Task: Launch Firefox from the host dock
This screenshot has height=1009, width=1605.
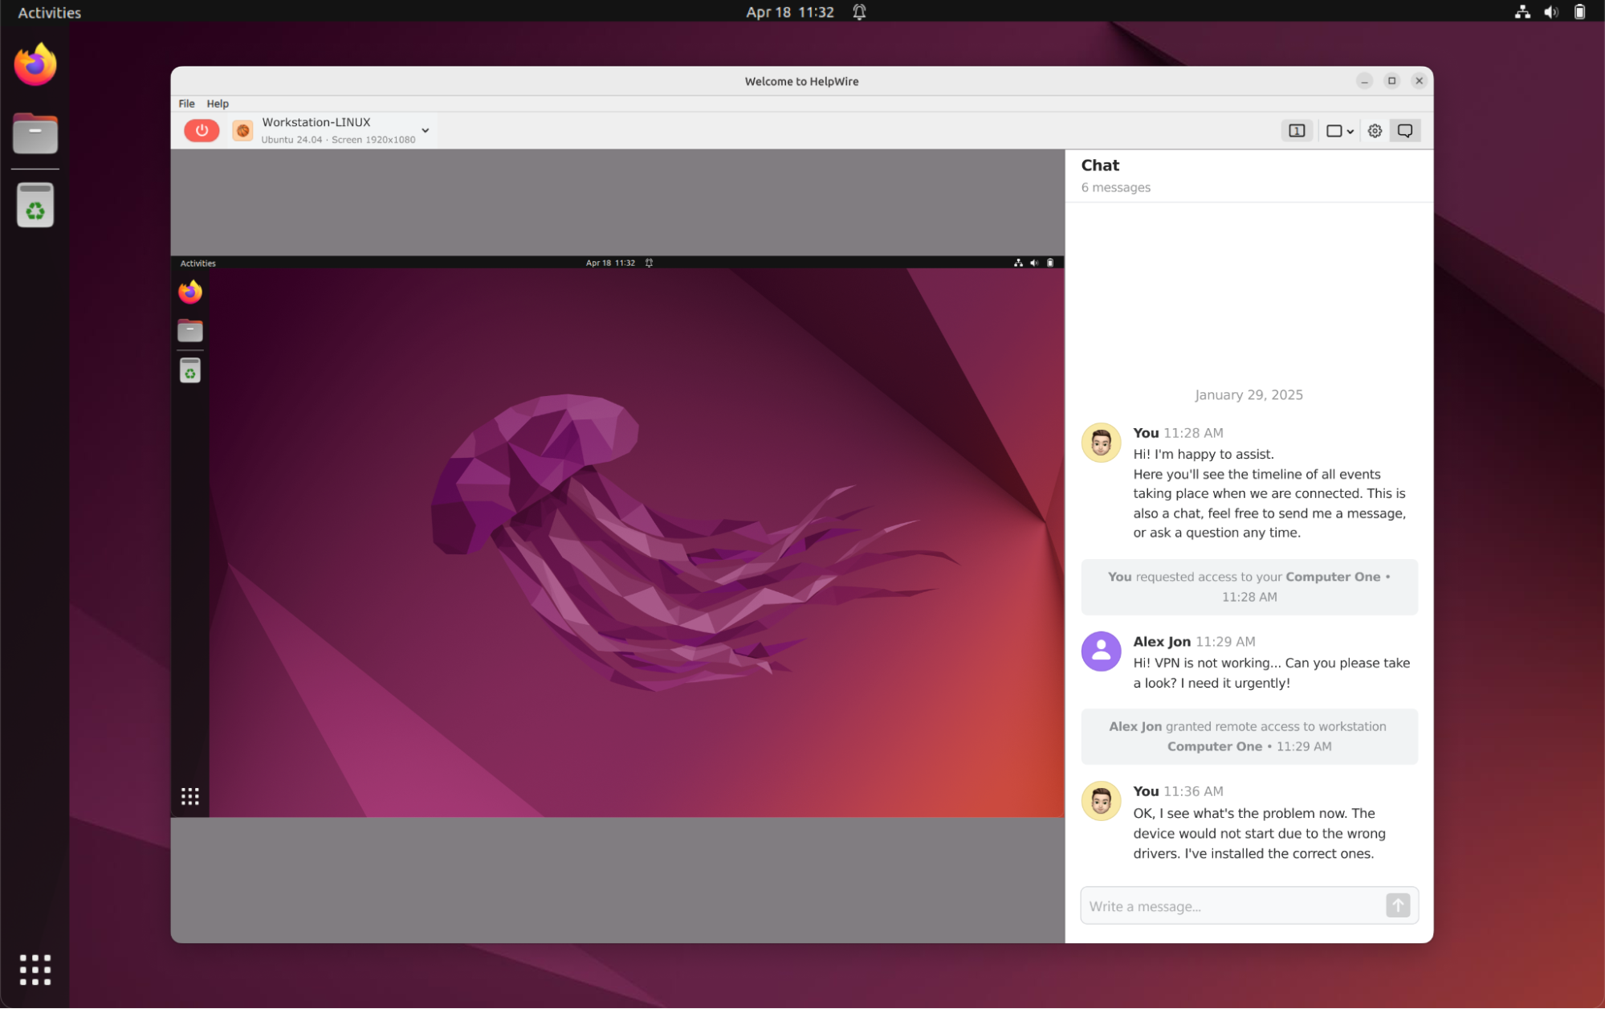Action: (35, 65)
